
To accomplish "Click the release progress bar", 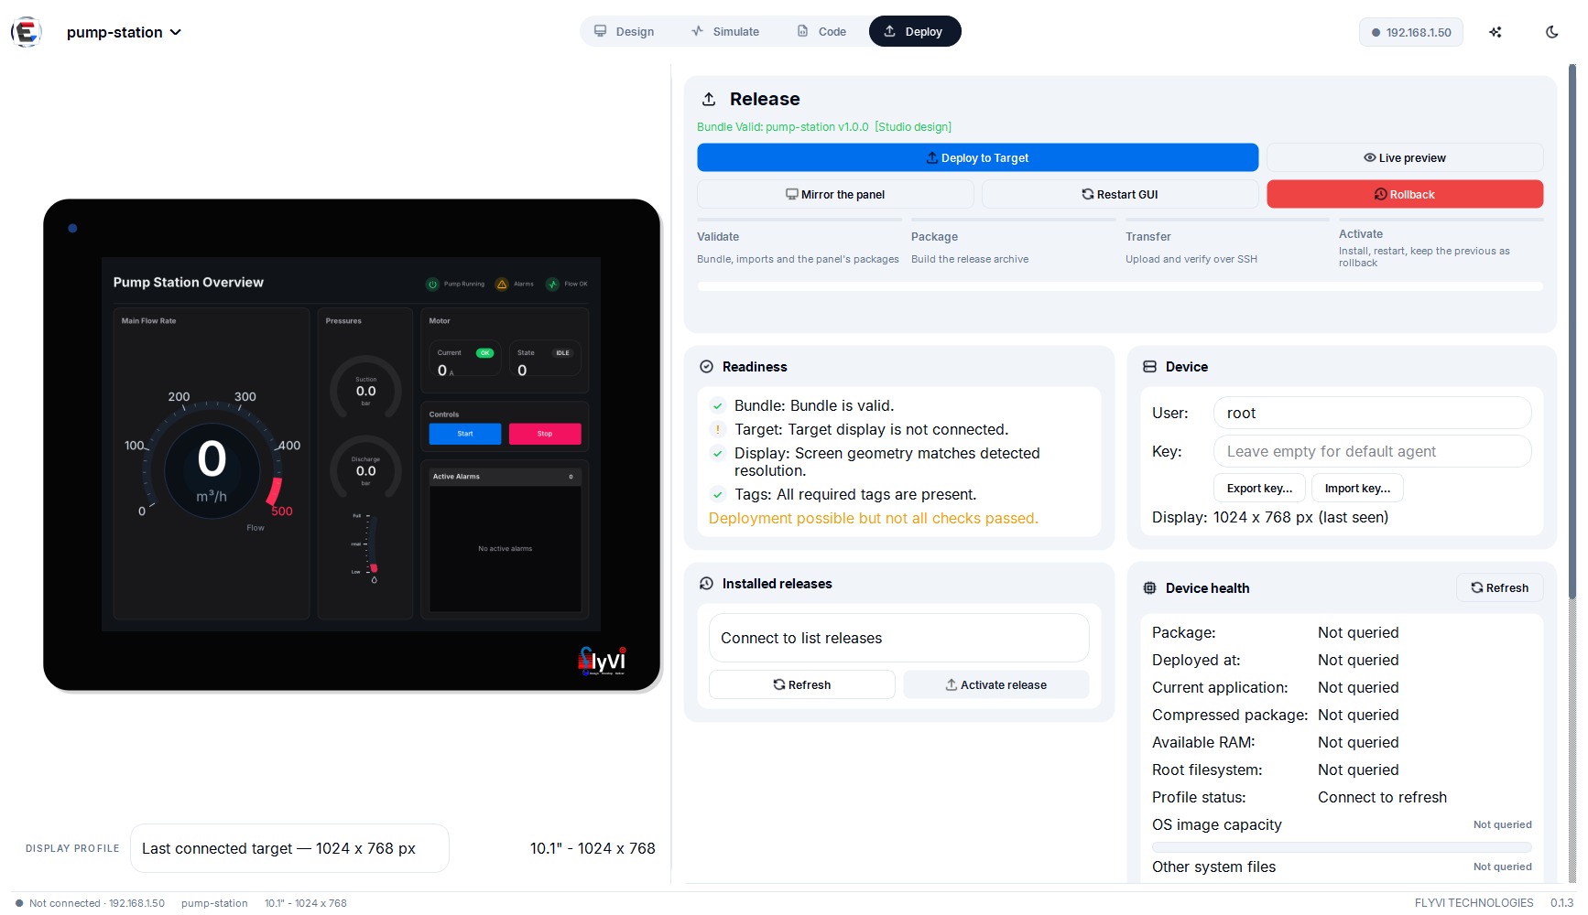I will [x=1120, y=286].
